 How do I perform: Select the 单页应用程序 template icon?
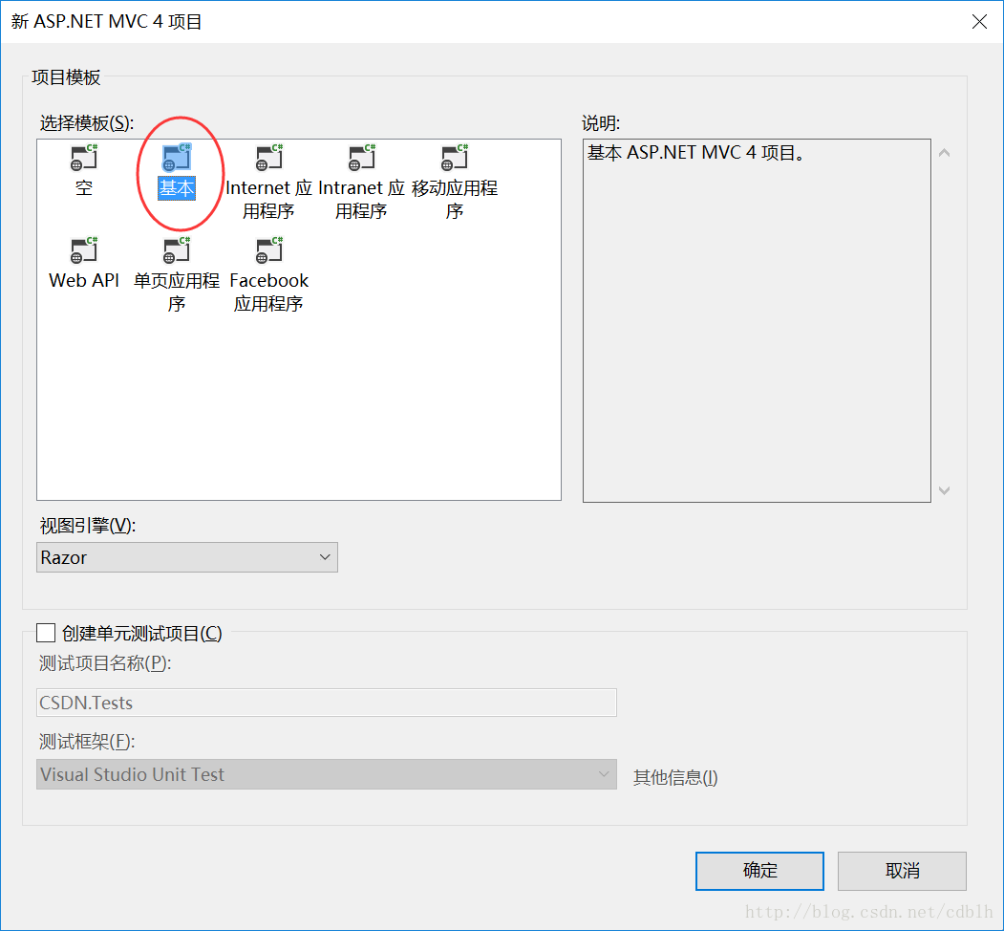click(x=176, y=249)
